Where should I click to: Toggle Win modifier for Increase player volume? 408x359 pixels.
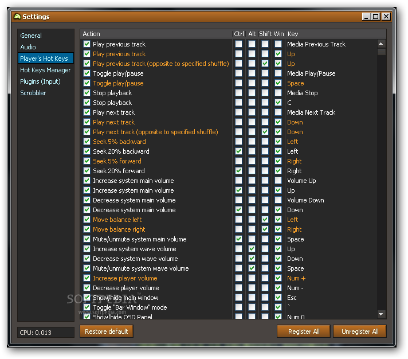click(x=278, y=278)
